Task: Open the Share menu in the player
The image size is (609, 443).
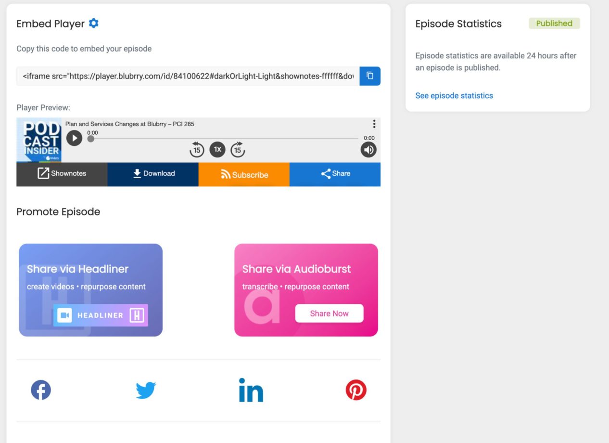Action: pyautogui.click(x=335, y=174)
